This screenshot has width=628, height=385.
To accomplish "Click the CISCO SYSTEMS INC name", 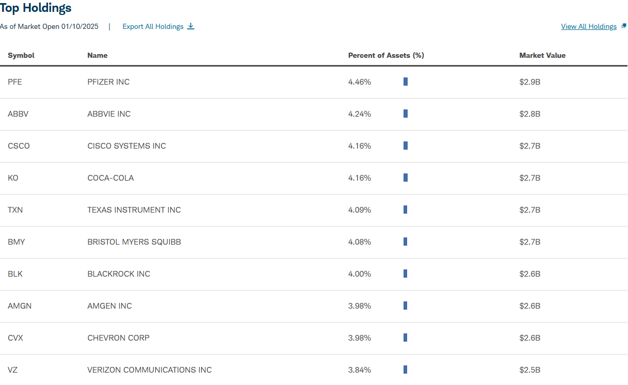I will 127,146.
